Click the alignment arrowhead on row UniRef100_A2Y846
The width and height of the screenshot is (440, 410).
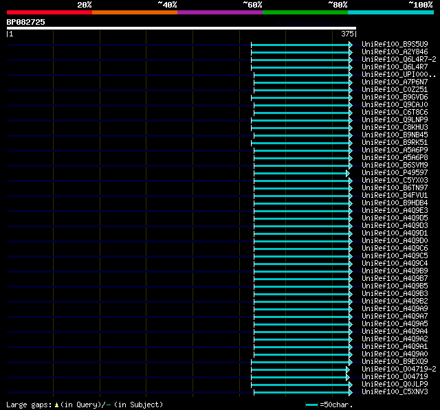[x=351, y=52]
